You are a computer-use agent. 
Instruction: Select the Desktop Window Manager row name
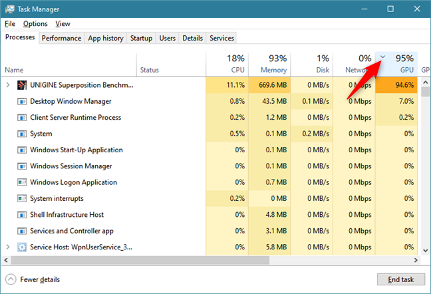[71, 101]
